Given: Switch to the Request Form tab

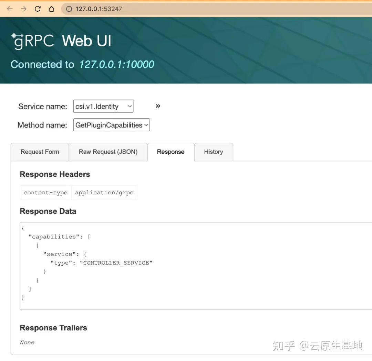Looking at the screenshot, I should pos(40,152).
